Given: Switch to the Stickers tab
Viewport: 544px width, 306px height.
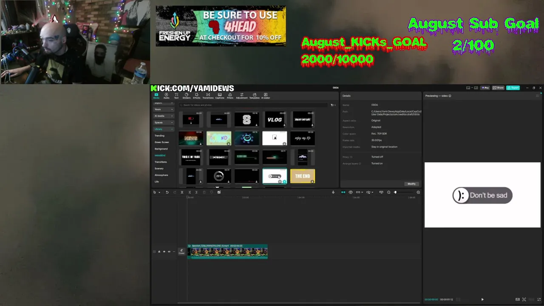Looking at the screenshot, I should point(186,96).
